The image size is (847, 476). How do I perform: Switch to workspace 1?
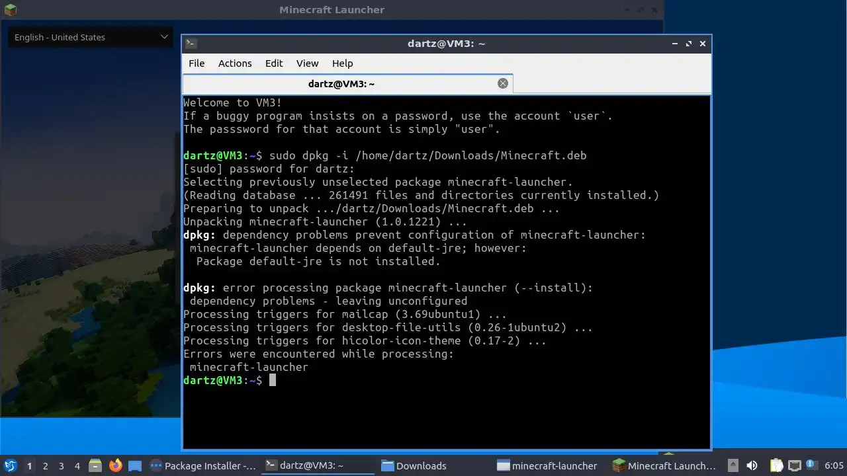[x=29, y=466]
